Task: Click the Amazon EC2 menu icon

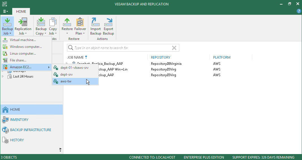Action: 5,67
